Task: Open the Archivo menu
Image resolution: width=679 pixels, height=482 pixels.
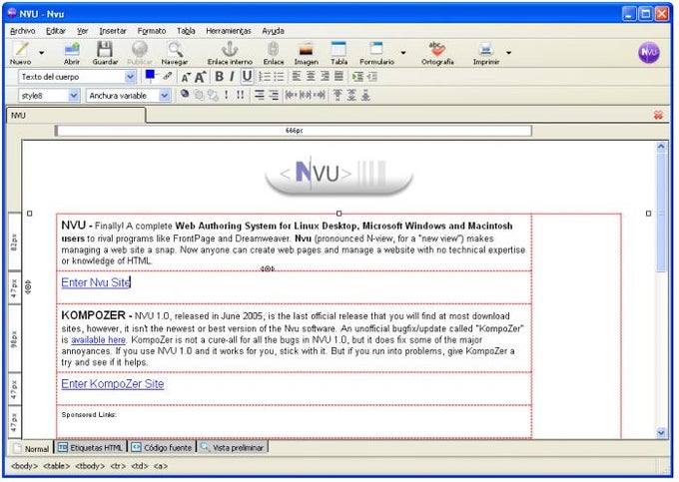Action: pyautogui.click(x=23, y=31)
